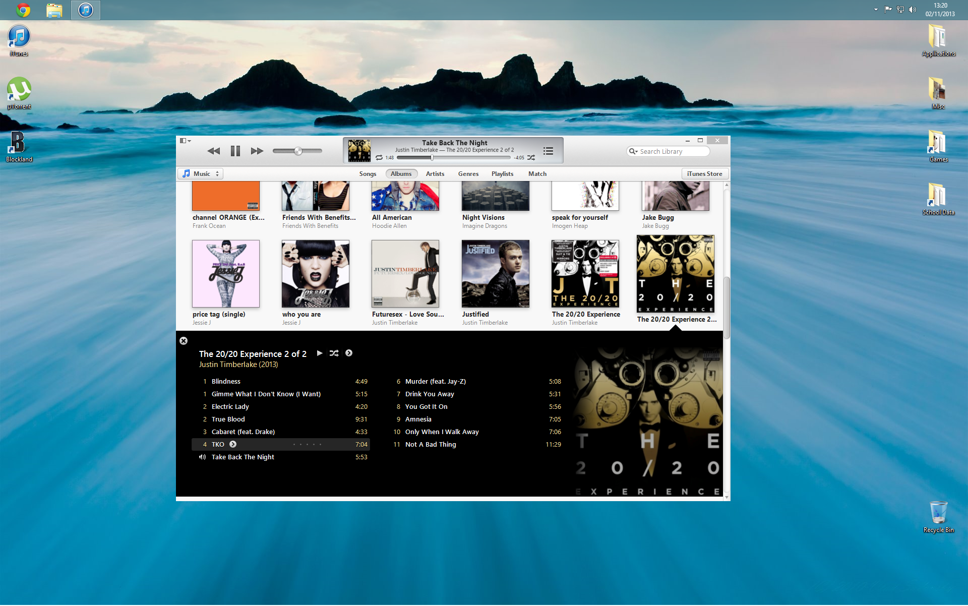This screenshot has height=606, width=968.
Task: Close the expanded album view
Action: coord(184,341)
